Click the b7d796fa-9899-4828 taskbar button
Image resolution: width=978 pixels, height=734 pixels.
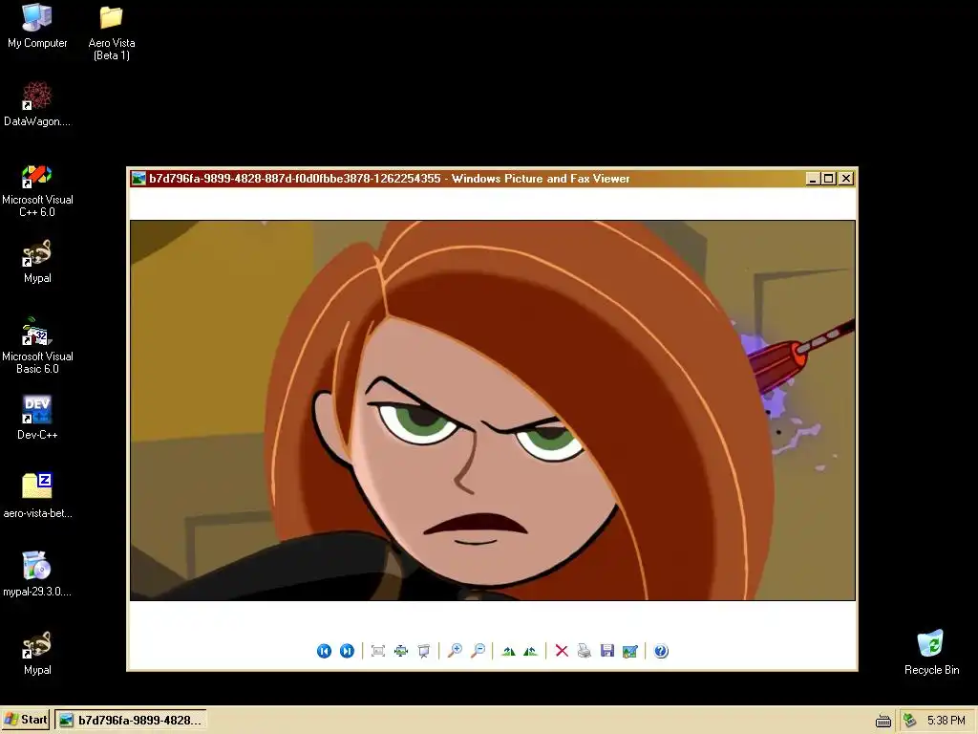(x=130, y=721)
